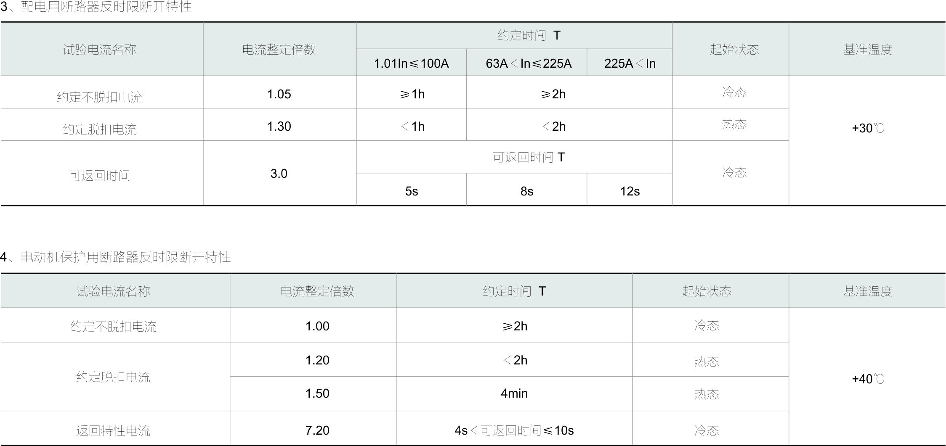Image resolution: width=946 pixels, height=446 pixels.
Task: Click the 5s return time cell
Action: click(x=412, y=191)
